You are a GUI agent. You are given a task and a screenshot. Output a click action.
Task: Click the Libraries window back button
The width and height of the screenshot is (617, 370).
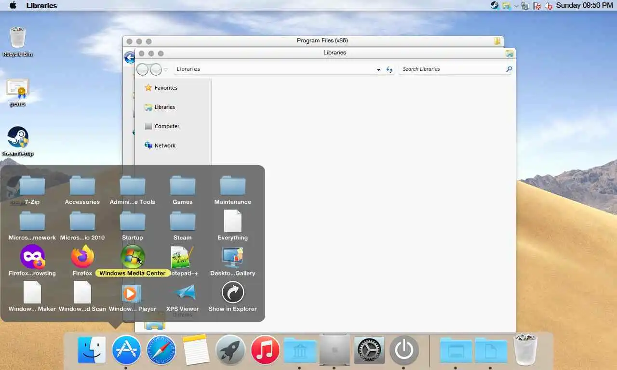point(143,70)
